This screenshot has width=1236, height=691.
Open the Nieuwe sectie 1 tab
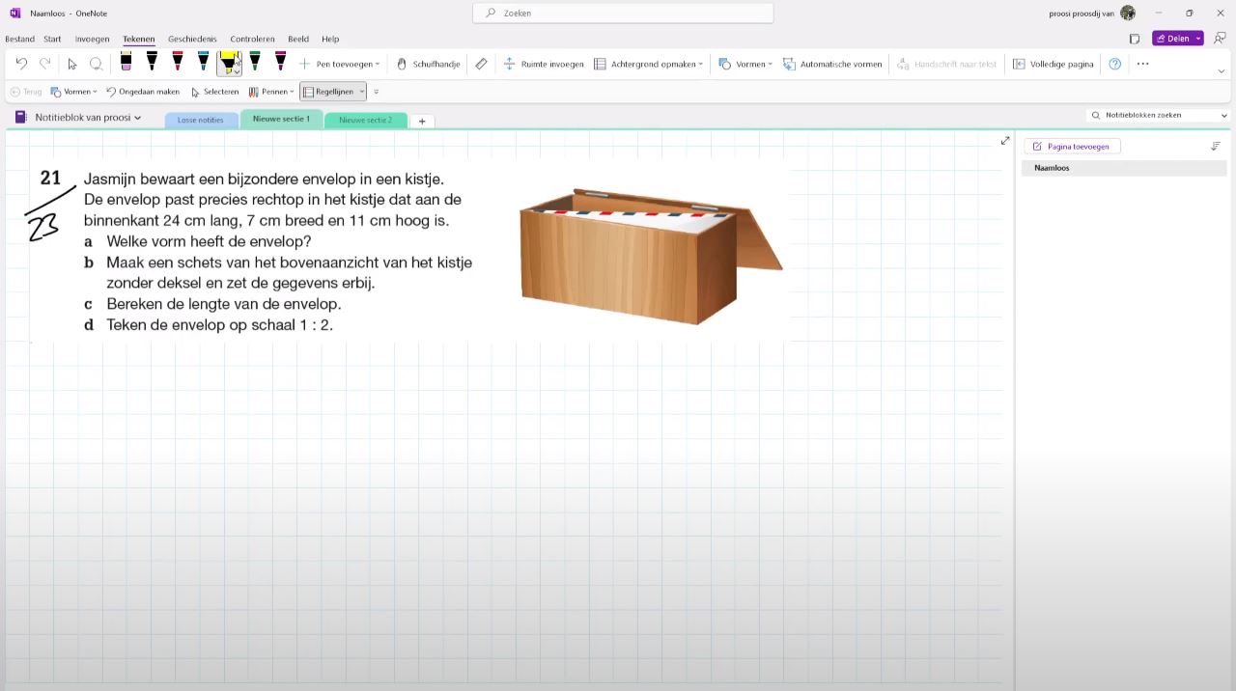click(281, 120)
